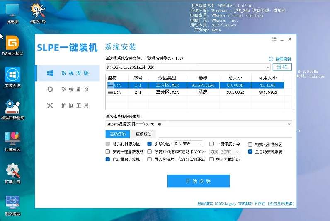This screenshot has height=221, width=330.
Task: Launch 快速分区 desktop shortcut
Action: pyautogui.click(x=12, y=142)
